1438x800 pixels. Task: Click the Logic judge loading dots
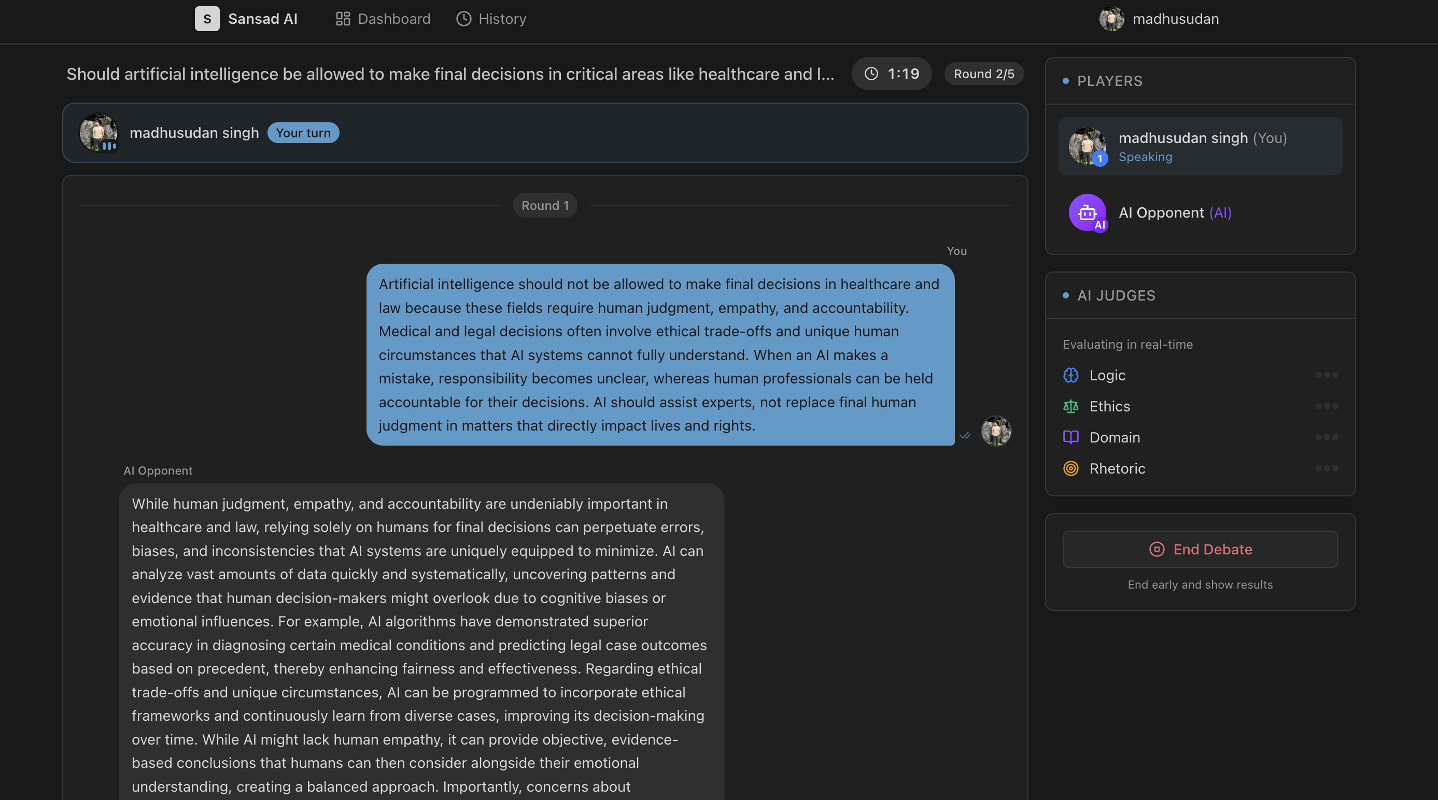pyautogui.click(x=1327, y=376)
